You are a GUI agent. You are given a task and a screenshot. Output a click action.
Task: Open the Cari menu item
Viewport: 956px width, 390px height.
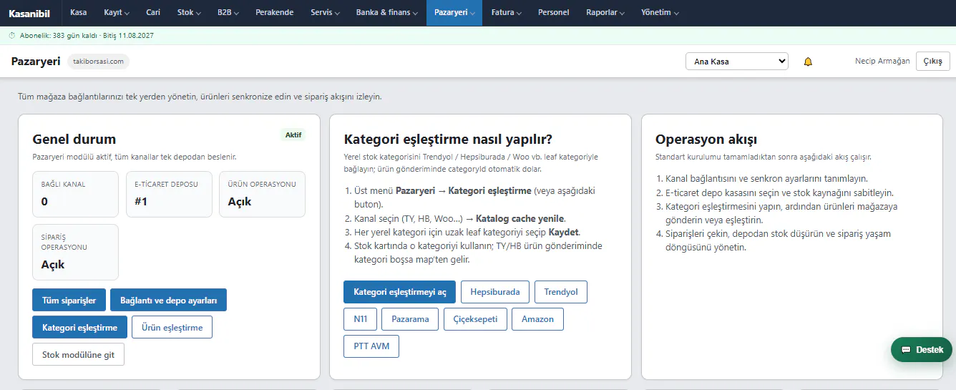[x=153, y=12]
